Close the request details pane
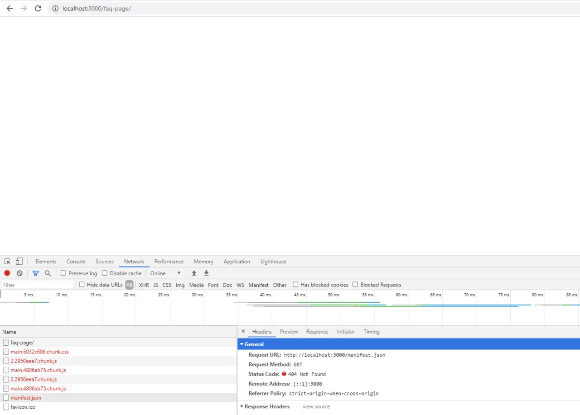580x415 pixels. pyautogui.click(x=243, y=331)
